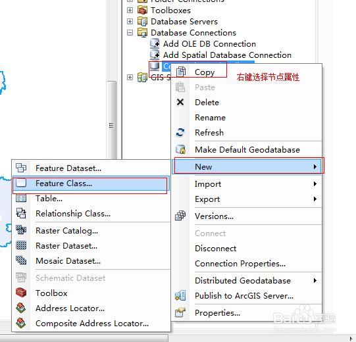Select Make Default Geodatabase

click(247, 149)
